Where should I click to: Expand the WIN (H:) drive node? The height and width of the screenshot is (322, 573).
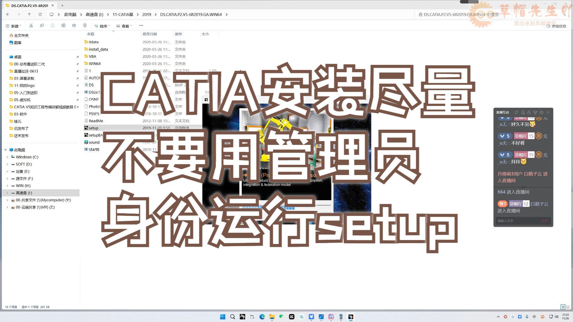coord(7,185)
